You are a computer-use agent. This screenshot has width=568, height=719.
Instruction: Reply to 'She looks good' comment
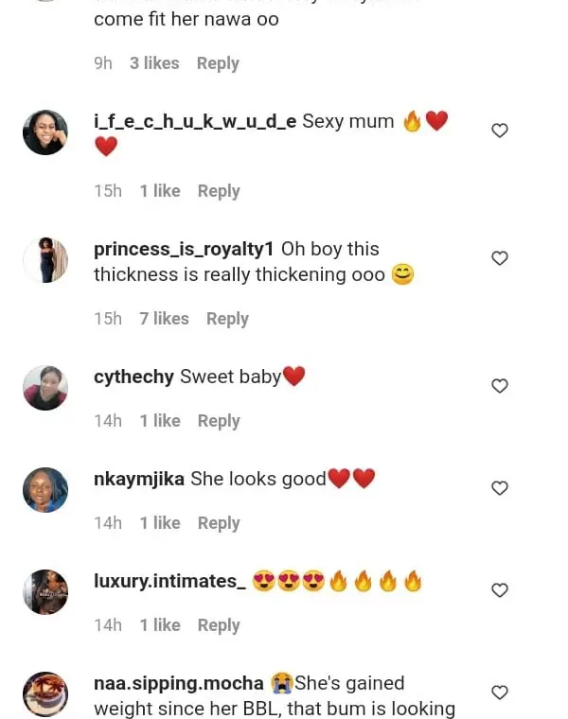218,523
